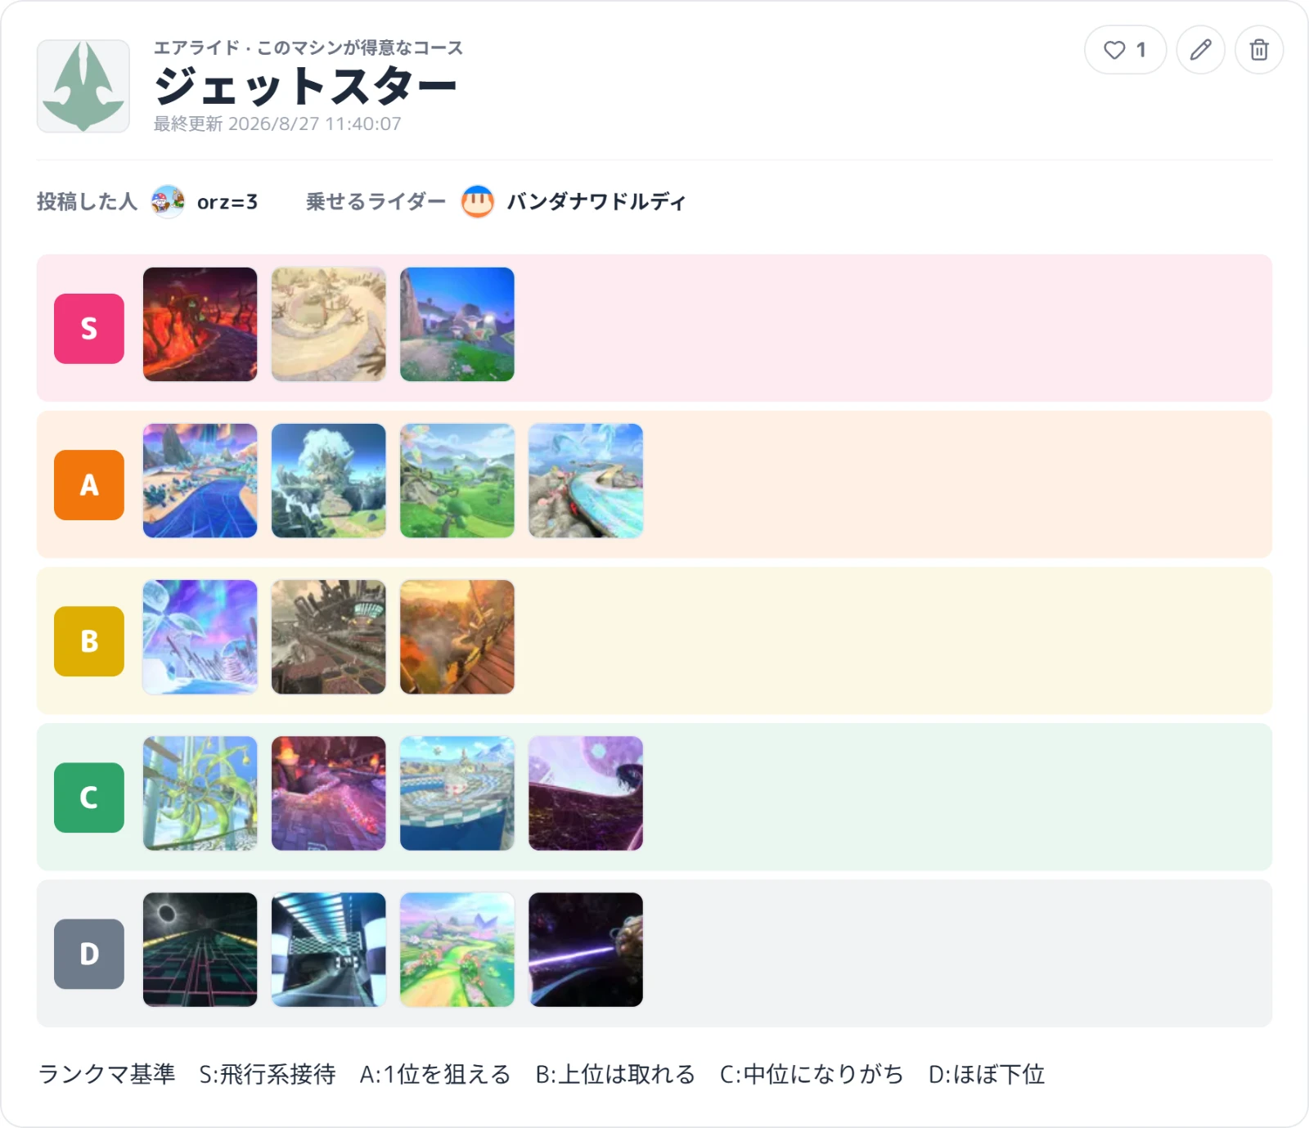Open floating rock island course in A tier
Image resolution: width=1309 pixels, height=1128 pixels.
pyautogui.click(x=329, y=480)
